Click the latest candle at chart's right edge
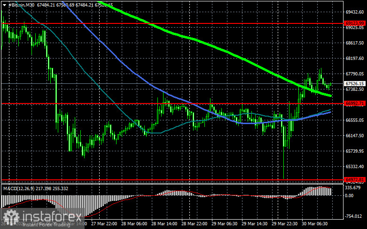 [x=331, y=84]
